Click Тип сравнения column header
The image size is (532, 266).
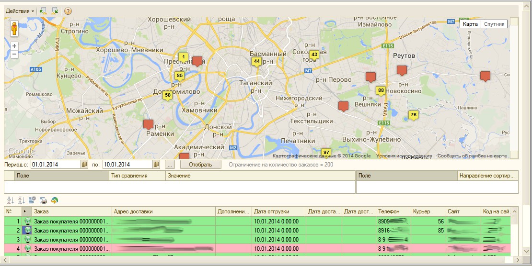pos(137,176)
